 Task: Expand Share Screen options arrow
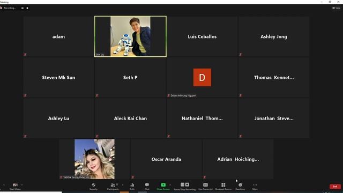(170, 185)
